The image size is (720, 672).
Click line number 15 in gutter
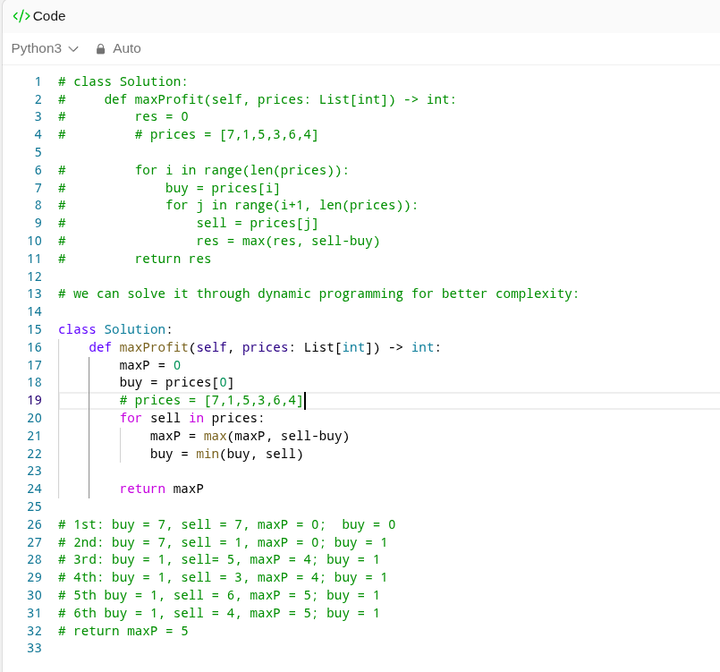tap(35, 329)
